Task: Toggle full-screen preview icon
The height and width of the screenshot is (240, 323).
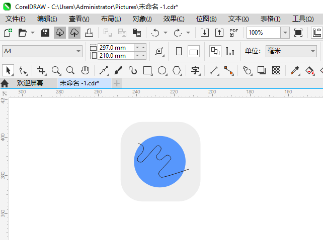Action: (x=298, y=33)
